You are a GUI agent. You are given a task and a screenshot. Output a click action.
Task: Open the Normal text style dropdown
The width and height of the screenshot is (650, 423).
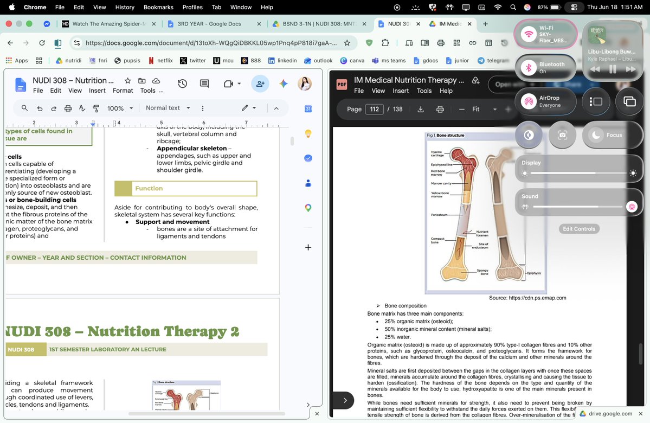coord(168,108)
